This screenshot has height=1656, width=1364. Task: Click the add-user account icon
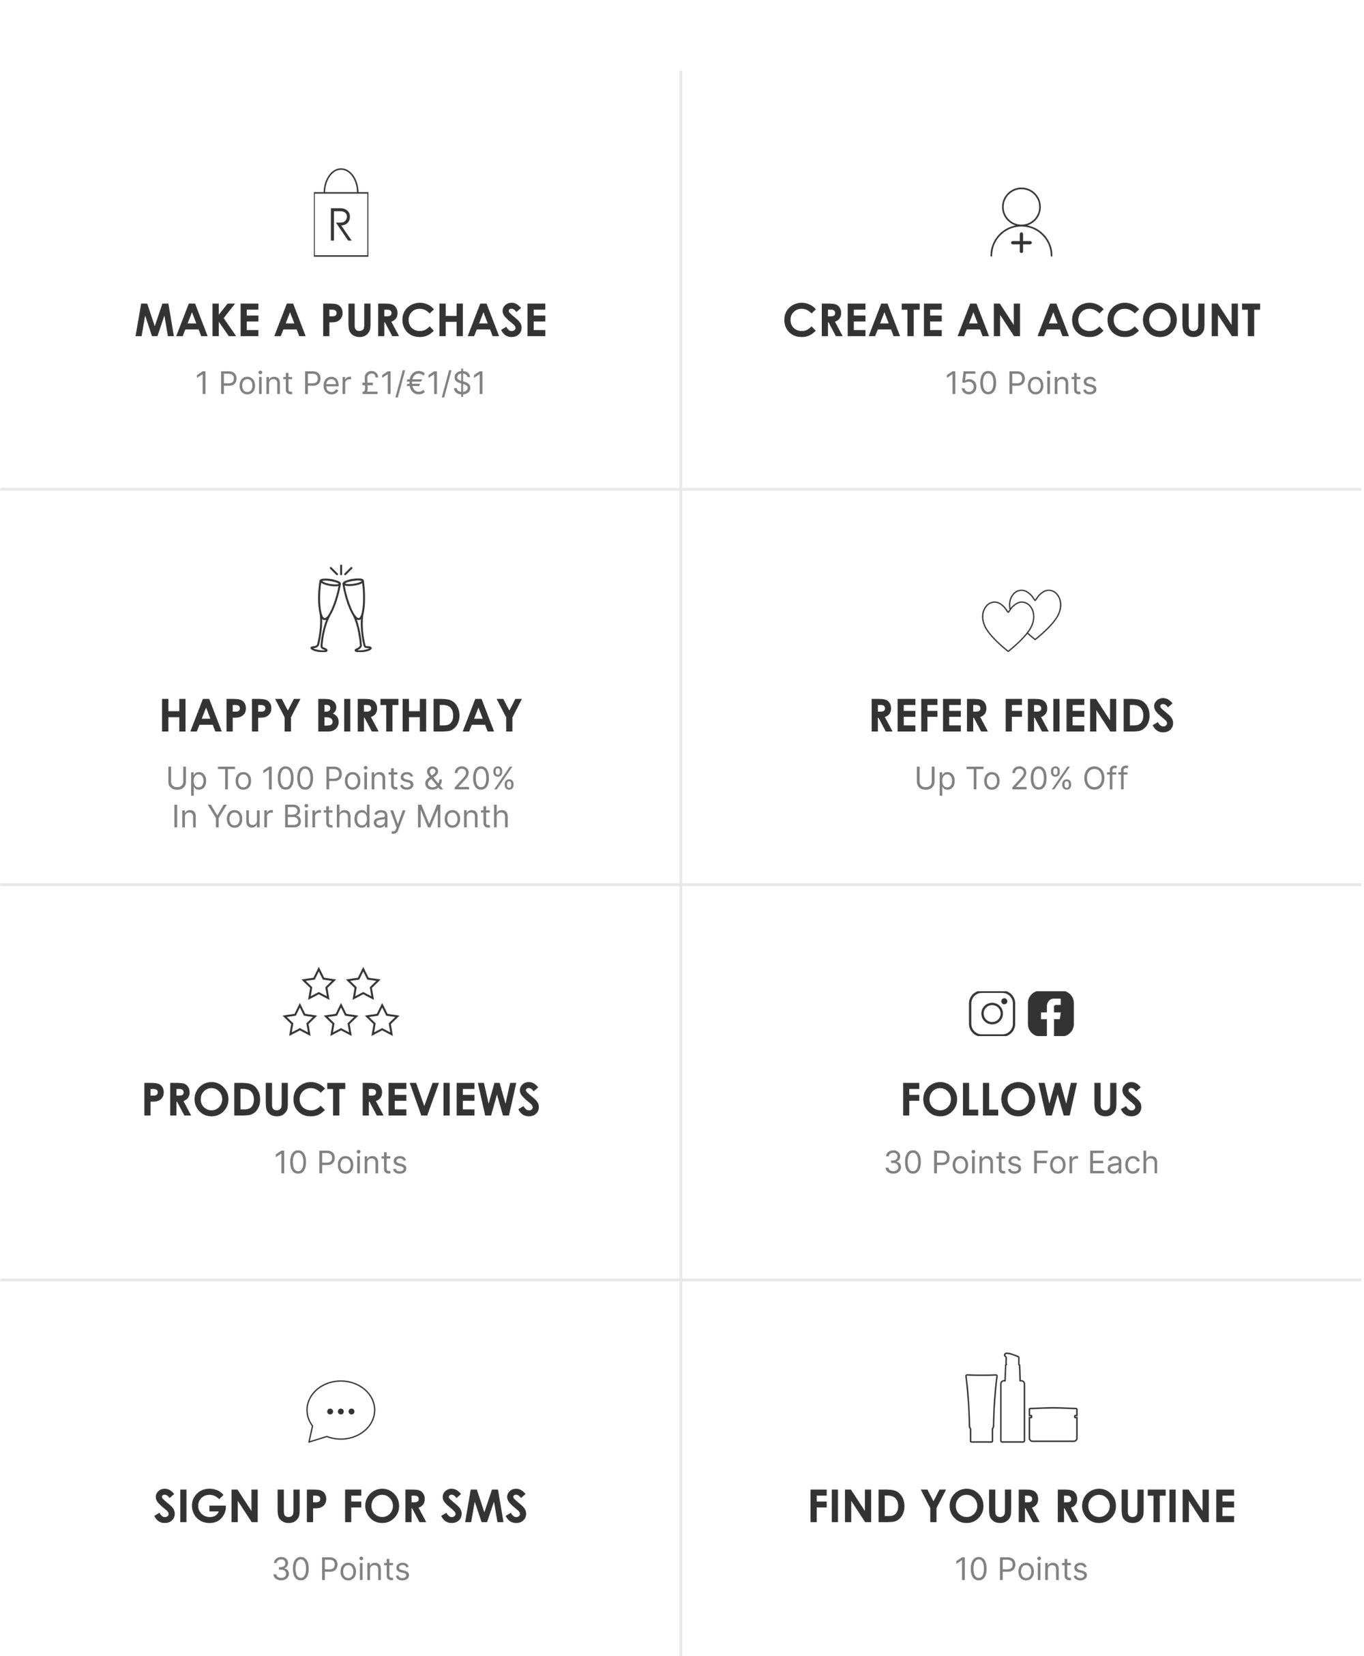pos(1022,222)
